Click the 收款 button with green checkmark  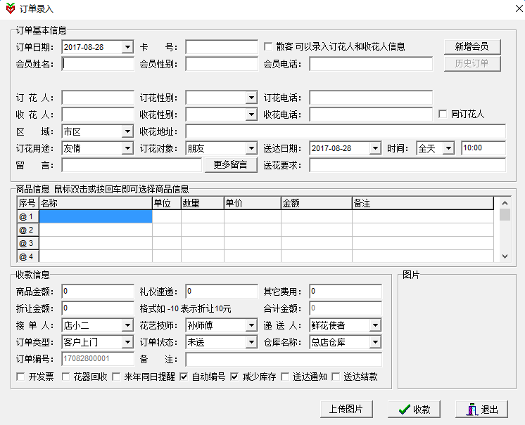pos(415,410)
